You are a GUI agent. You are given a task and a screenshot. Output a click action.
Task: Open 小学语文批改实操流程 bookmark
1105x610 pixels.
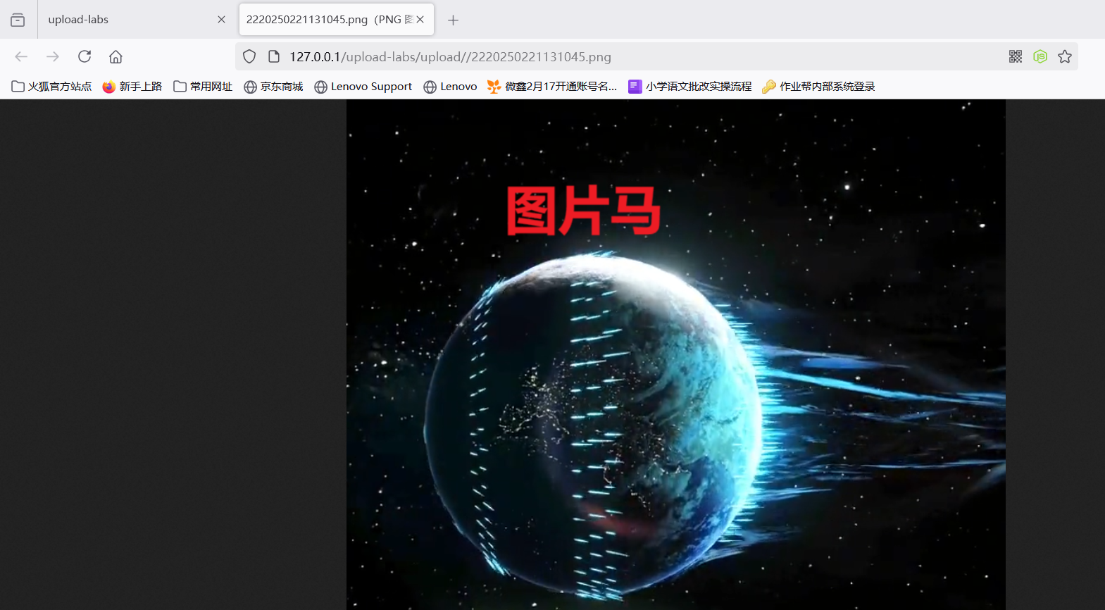(x=690, y=87)
